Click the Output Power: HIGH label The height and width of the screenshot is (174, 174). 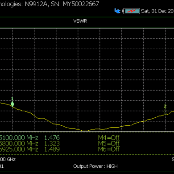tap(95, 166)
